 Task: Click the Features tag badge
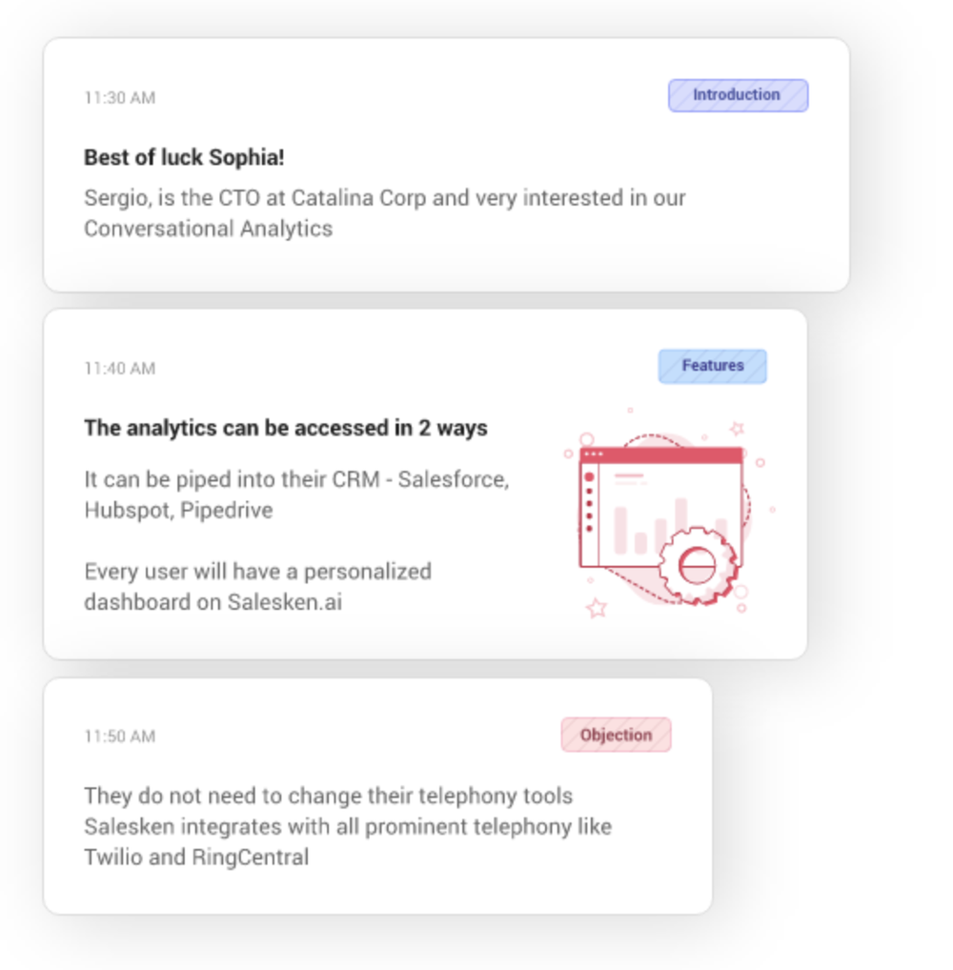point(712,366)
